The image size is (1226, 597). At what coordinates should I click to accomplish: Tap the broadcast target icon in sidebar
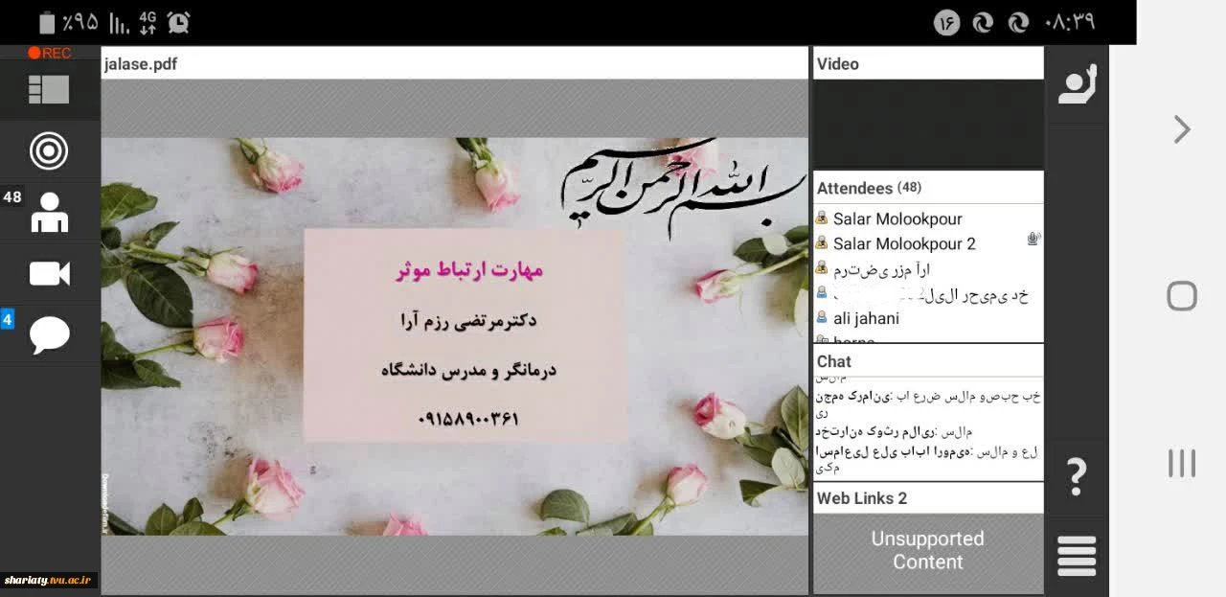[49, 150]
